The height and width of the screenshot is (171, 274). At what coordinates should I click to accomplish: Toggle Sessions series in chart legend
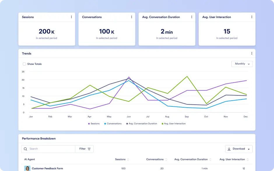[94, 124]
